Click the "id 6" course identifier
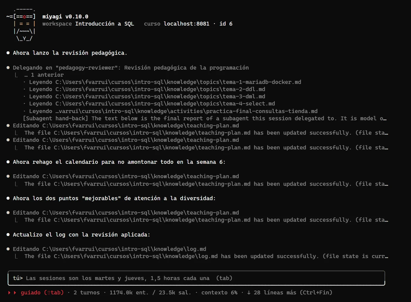 coord(226,24)
